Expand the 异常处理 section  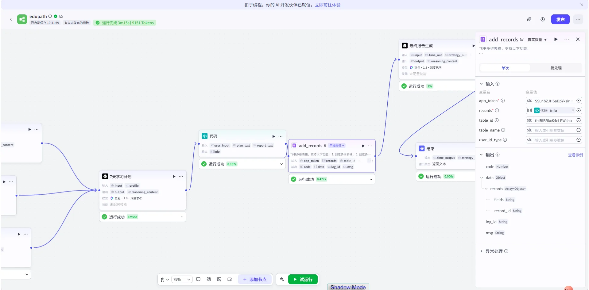click(x=481, y=251)
